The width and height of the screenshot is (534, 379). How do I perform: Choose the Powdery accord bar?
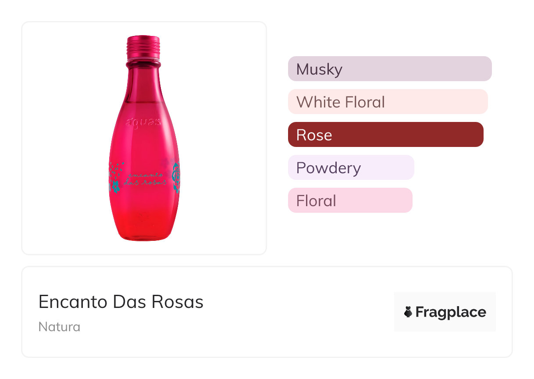pos(351,168)
